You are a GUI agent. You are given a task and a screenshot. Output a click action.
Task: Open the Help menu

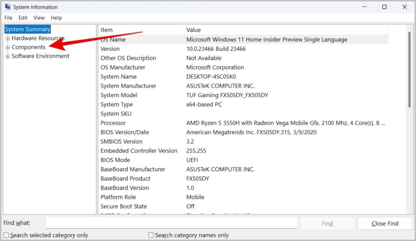click(56, 18)
